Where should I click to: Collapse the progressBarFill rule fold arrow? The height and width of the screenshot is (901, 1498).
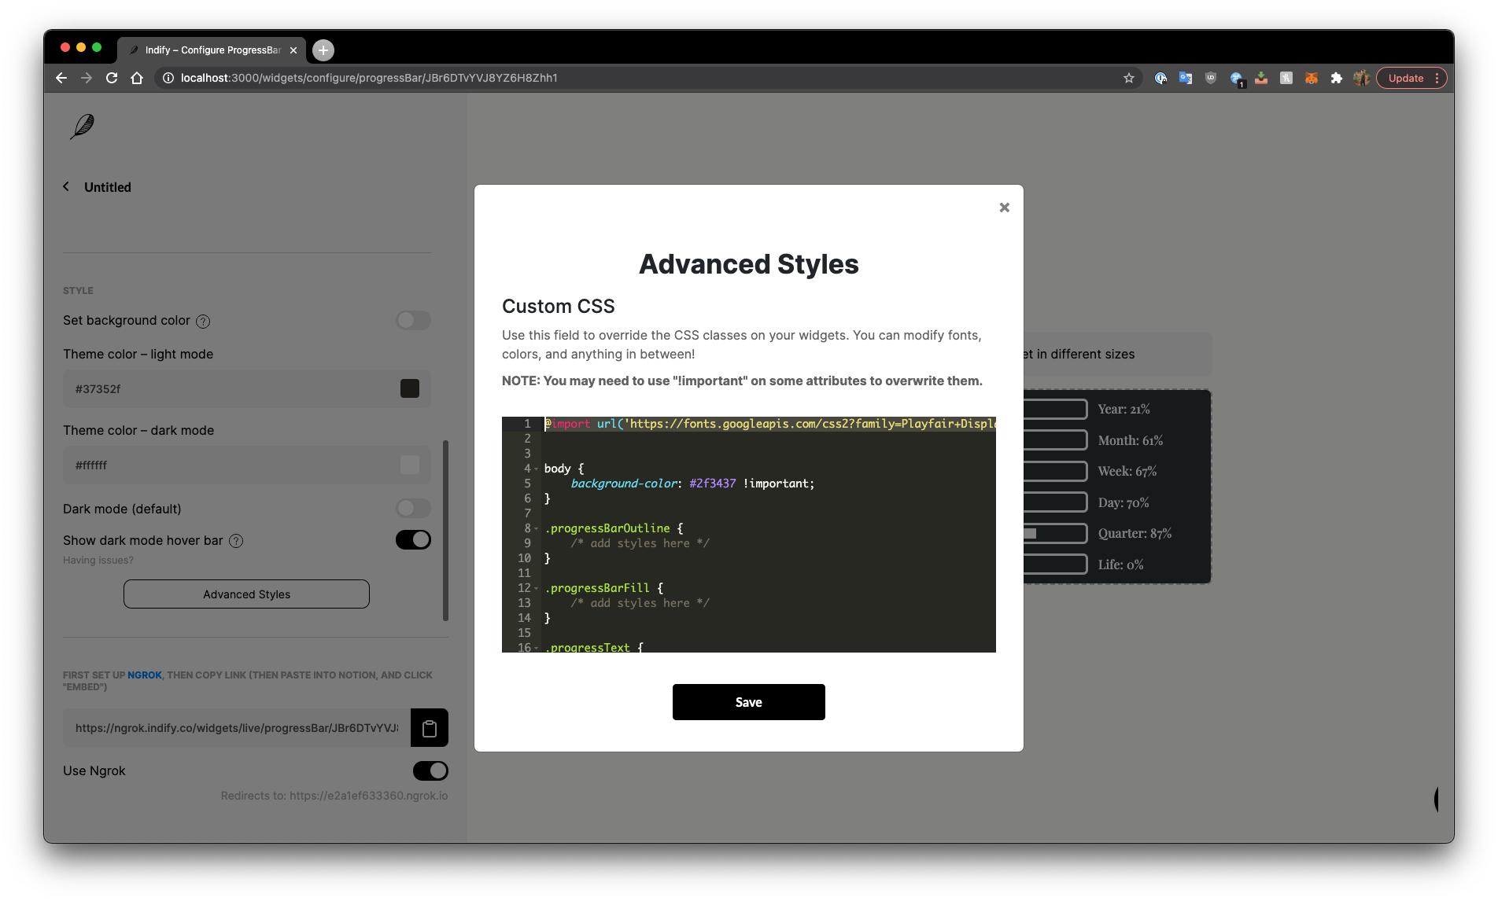pos(536,587)
